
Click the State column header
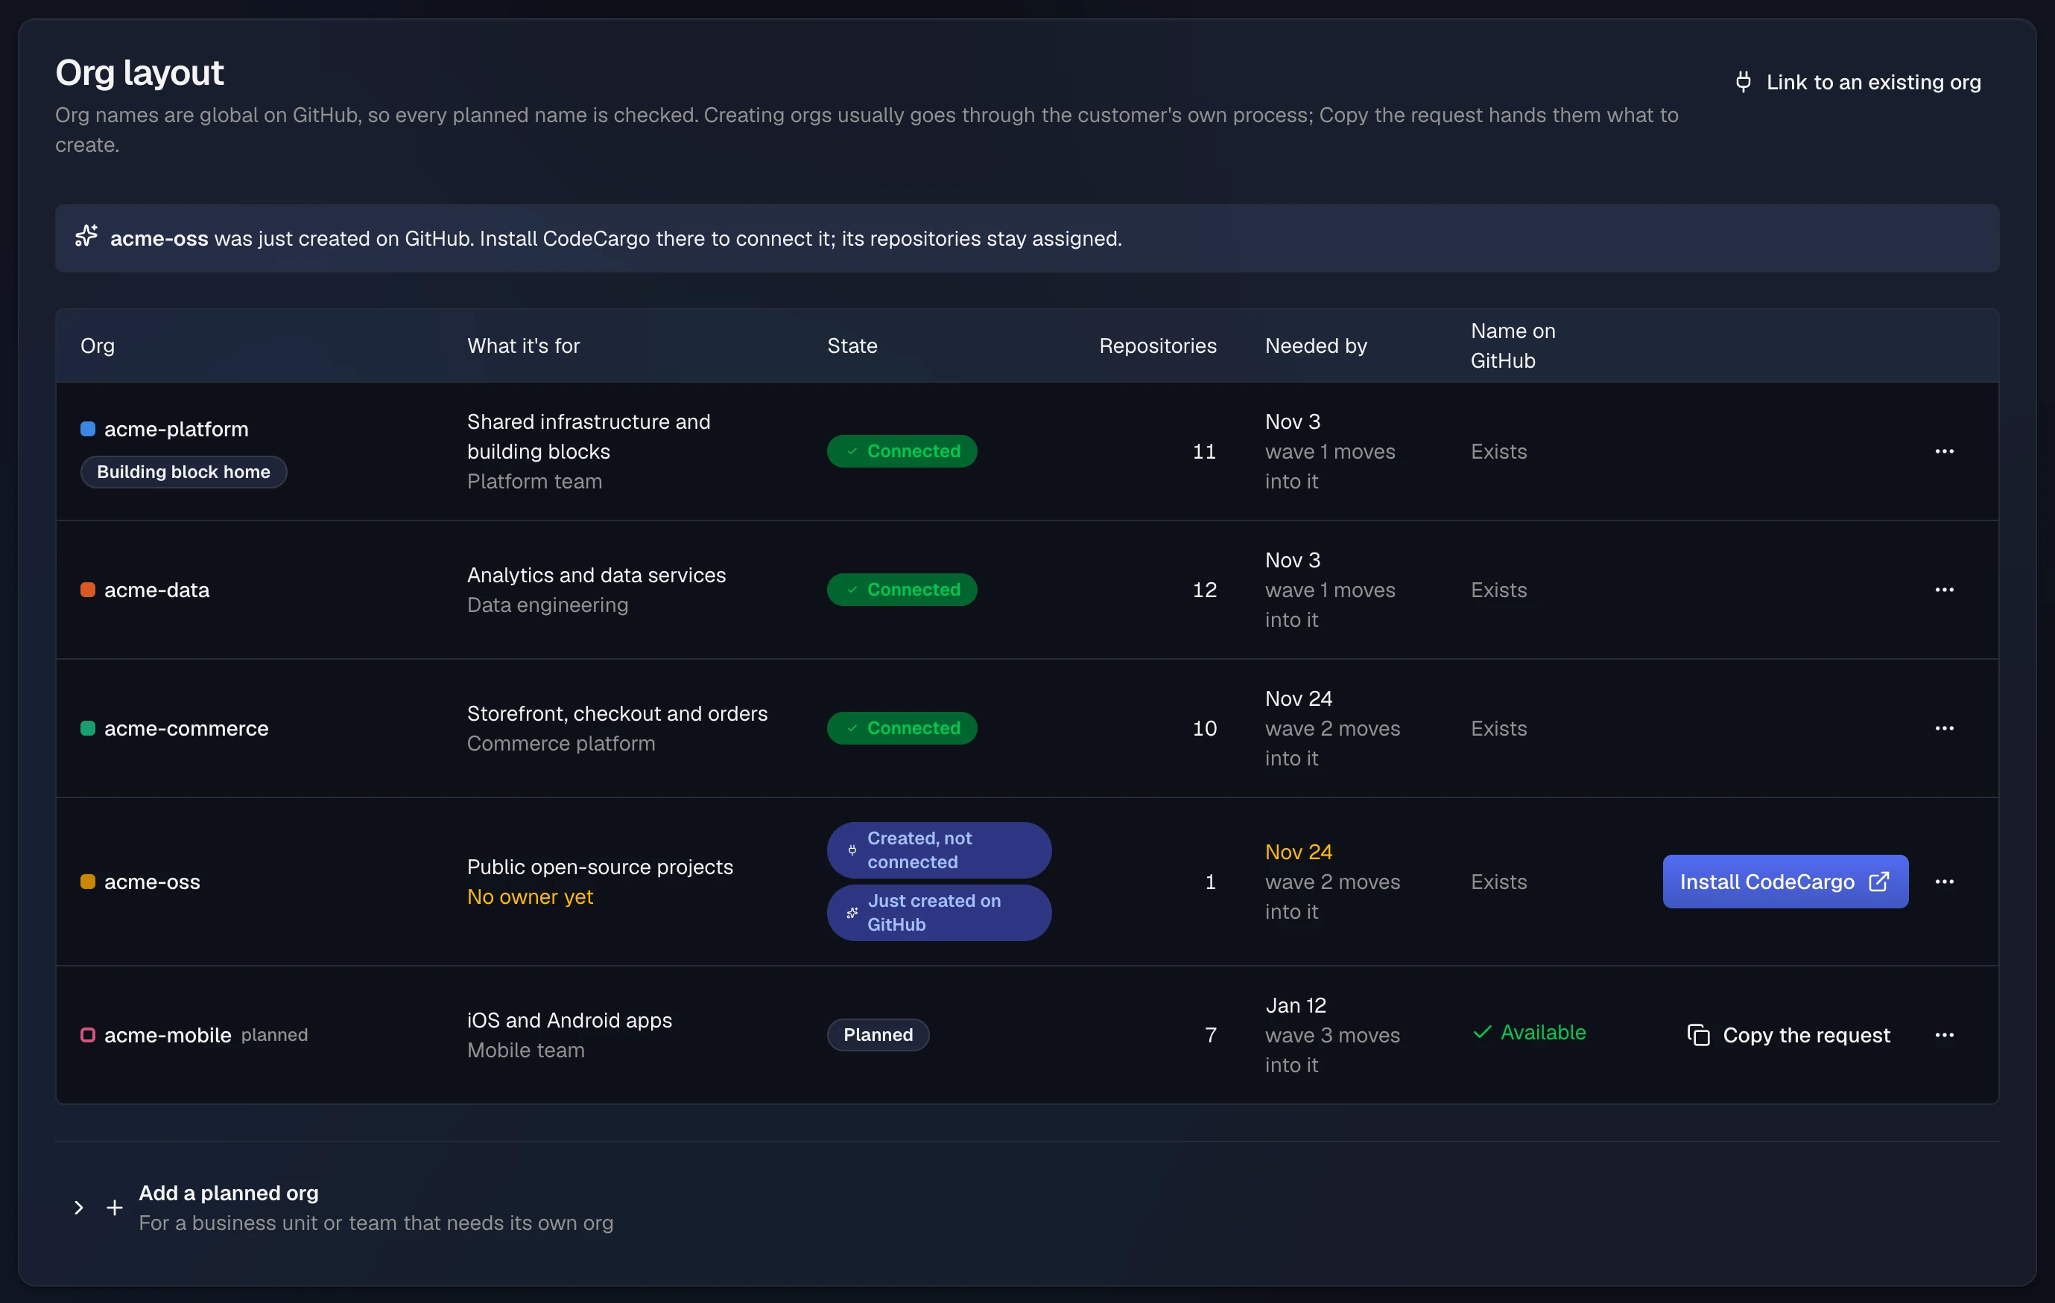[852, 345]
